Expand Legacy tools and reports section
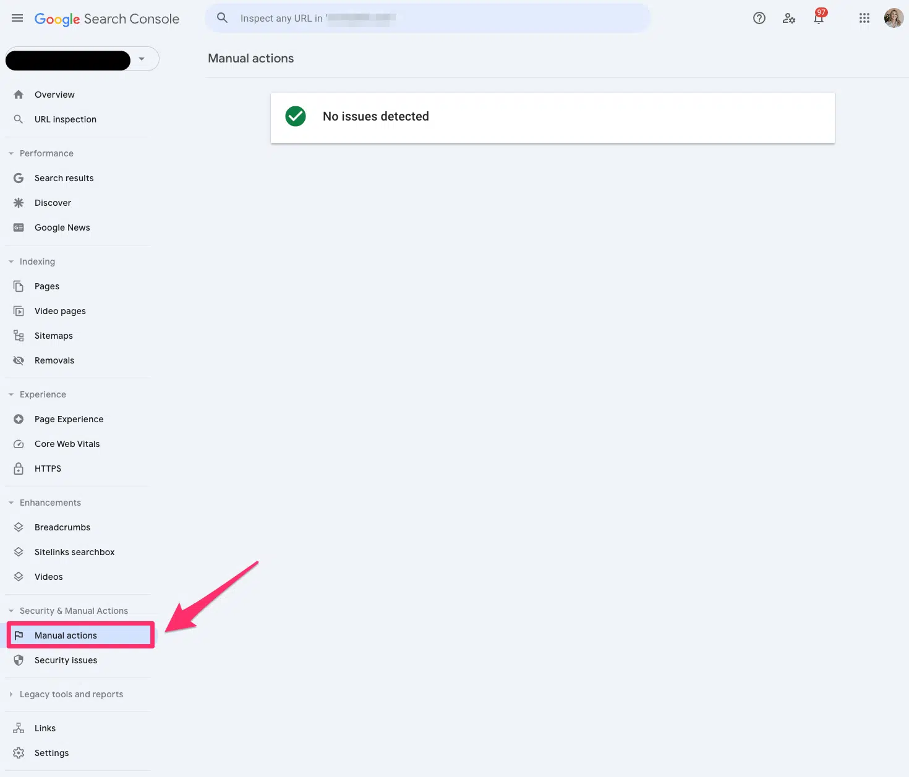The height and width of the screenshot is (777, 909). click(11, 694)
